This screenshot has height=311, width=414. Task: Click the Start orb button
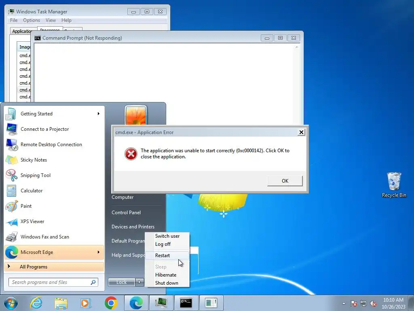(11, 303)
